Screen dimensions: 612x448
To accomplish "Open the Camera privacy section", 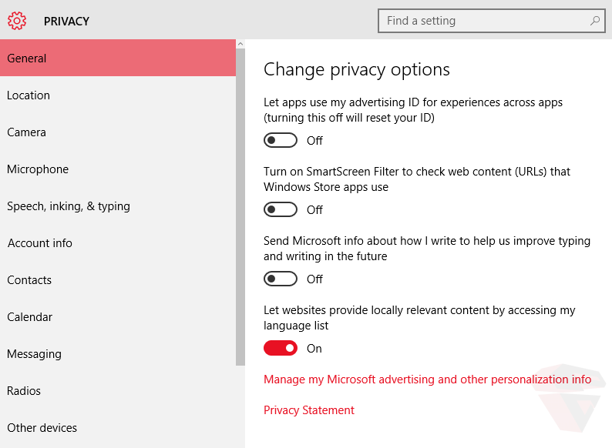I will tap(118, 132).
